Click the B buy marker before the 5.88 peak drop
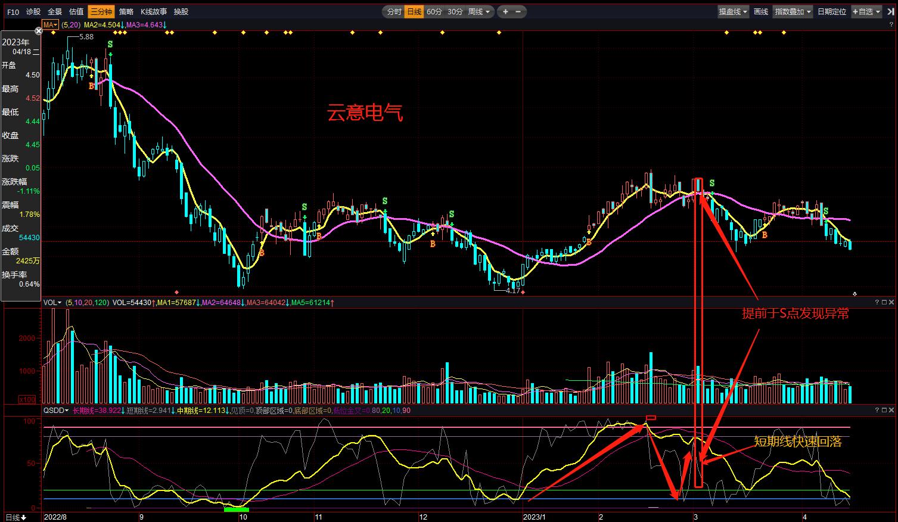The image size is (898, 522). [92, 86]
